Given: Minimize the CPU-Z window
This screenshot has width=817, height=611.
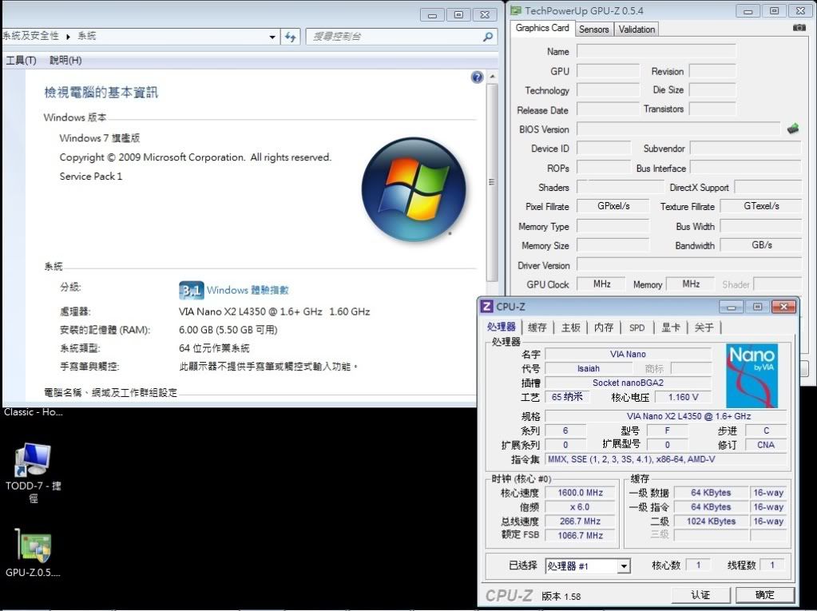Looking at the screenshot, I should click(731, 307).
